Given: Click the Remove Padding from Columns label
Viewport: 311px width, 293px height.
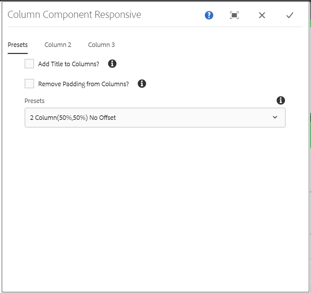Looking at the screenshot, I should [83, 84].
